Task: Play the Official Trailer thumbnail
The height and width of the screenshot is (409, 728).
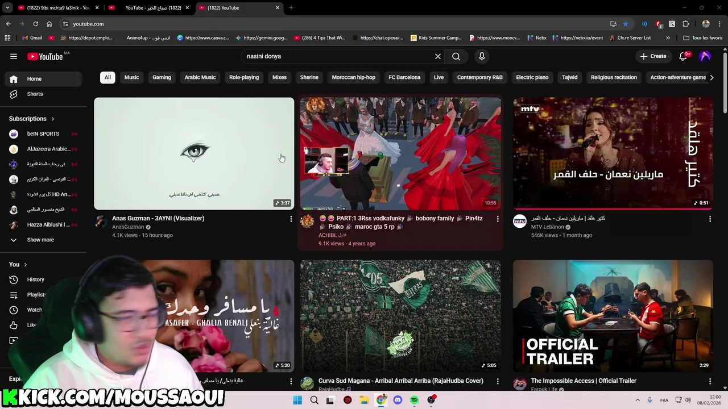Action: 613,316
